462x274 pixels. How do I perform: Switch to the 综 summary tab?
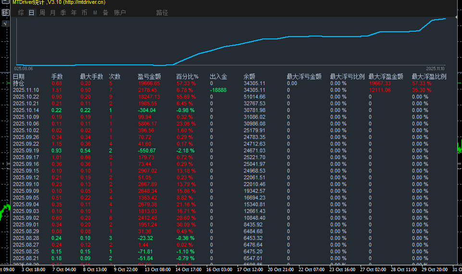point(21,13)
